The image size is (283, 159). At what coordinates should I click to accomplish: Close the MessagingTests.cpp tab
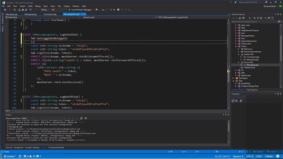84,14
